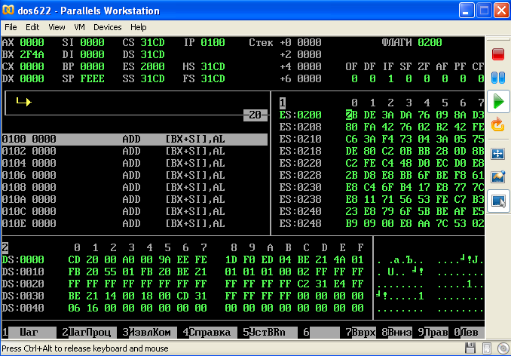Click the window number 2 marker of dump pane
Image resolution: width=511 pixels, height=356 pixels.
[5, 247]
